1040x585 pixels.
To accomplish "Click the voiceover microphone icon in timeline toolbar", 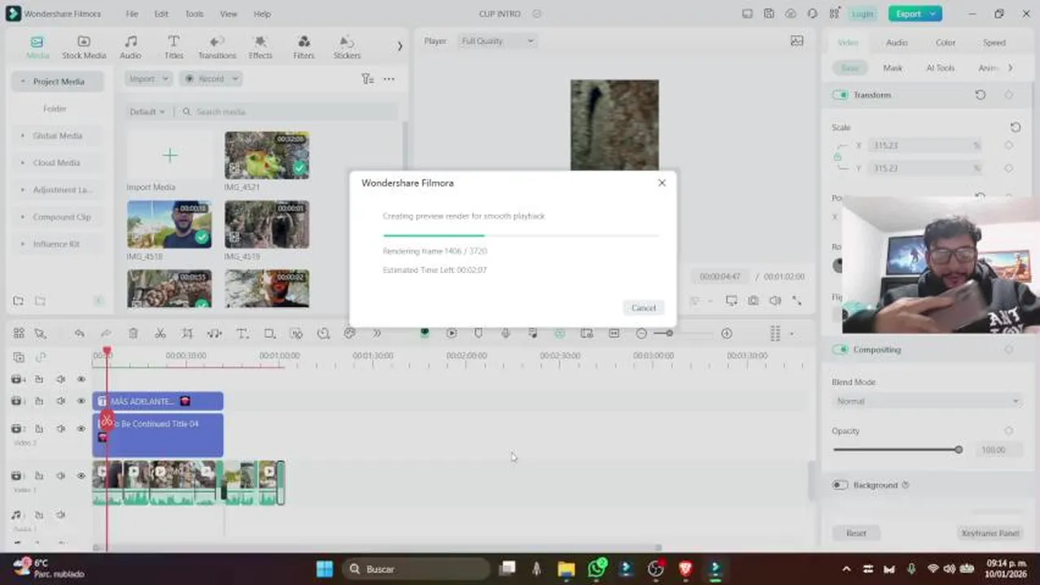I will click(x=505, y=333).
